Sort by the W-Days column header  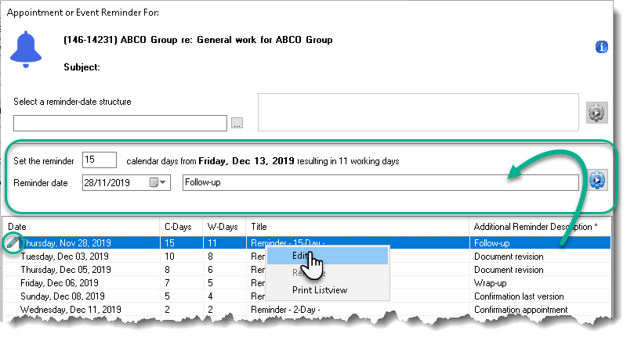(224, 227)
